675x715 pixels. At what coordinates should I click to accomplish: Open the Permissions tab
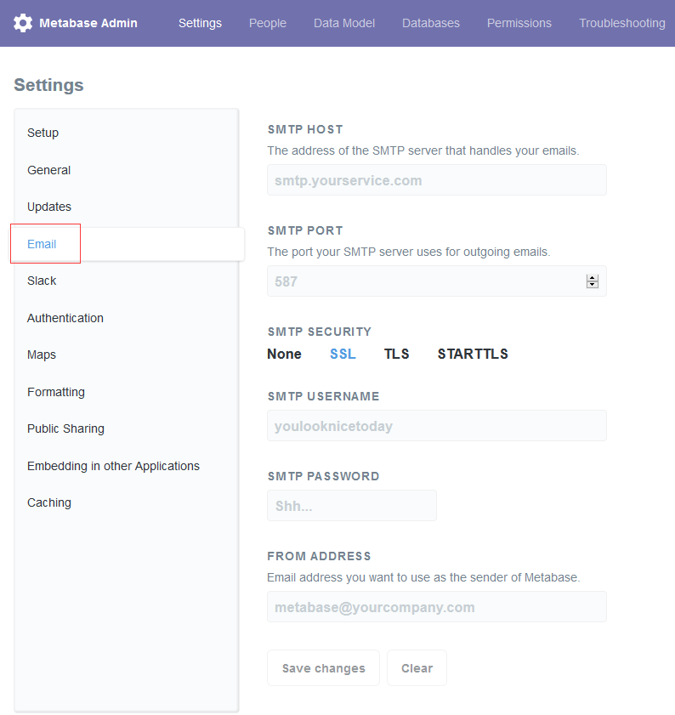(x=519, y=23)
